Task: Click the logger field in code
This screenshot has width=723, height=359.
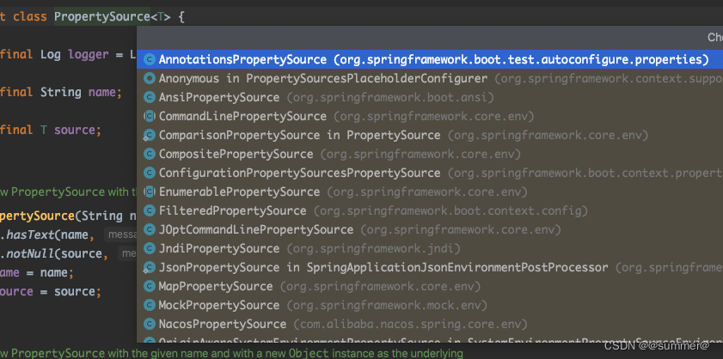Action: 88,54
